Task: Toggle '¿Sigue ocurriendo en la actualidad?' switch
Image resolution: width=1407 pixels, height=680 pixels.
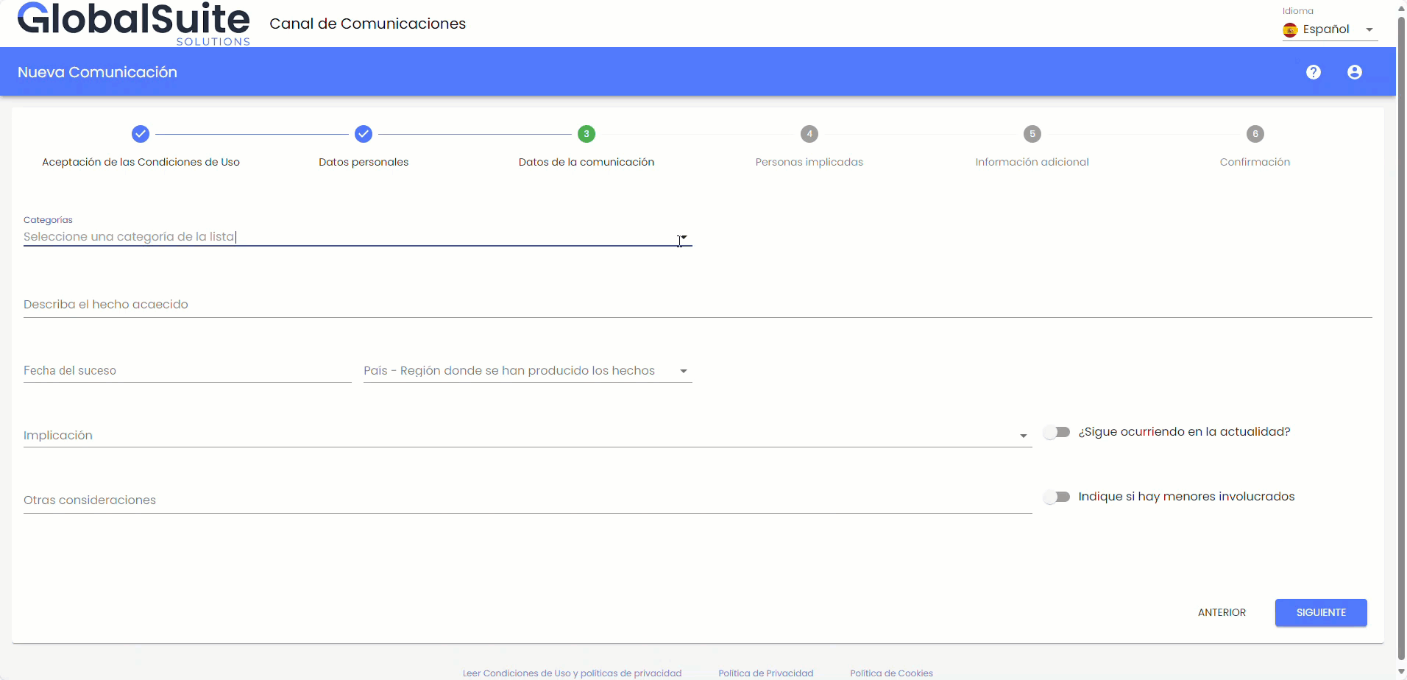Action: point(1057,432)
